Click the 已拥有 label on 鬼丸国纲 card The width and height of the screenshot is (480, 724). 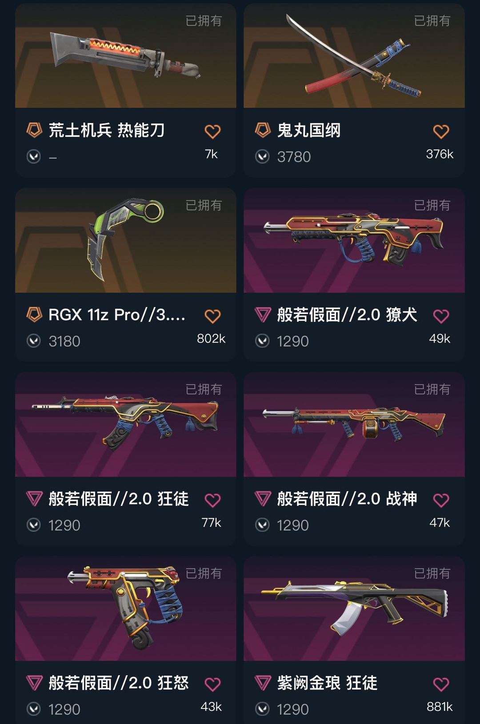pos(432,21)
